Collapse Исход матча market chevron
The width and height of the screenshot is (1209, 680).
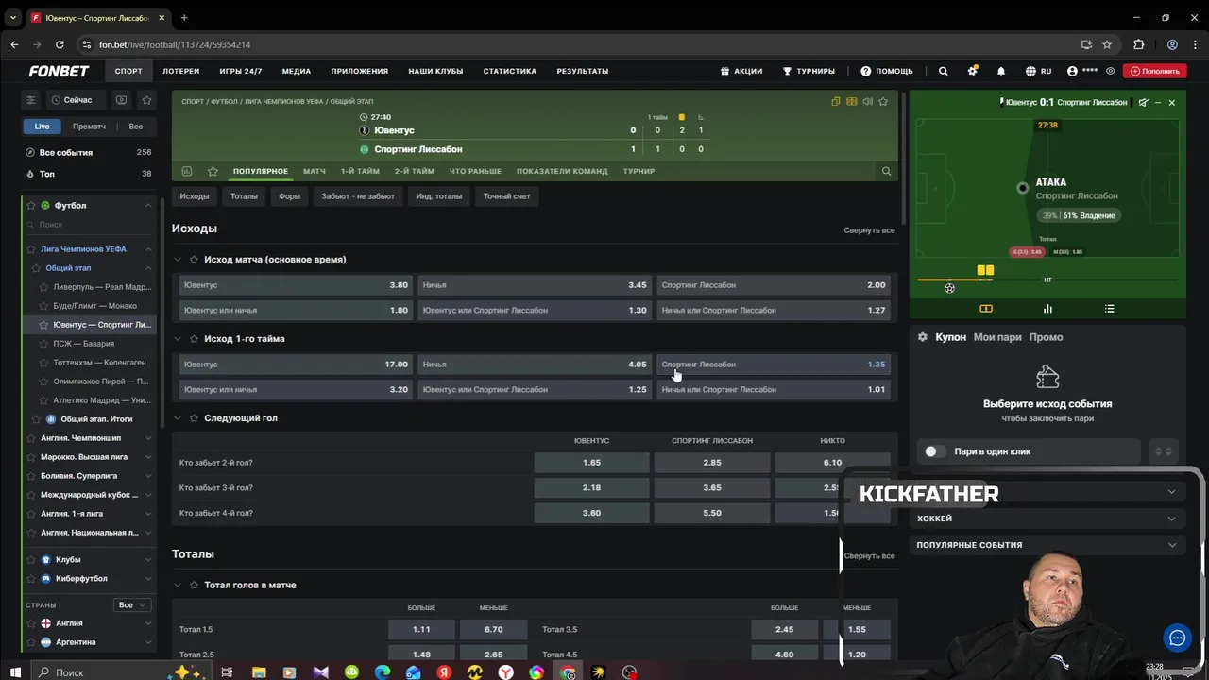177,259
